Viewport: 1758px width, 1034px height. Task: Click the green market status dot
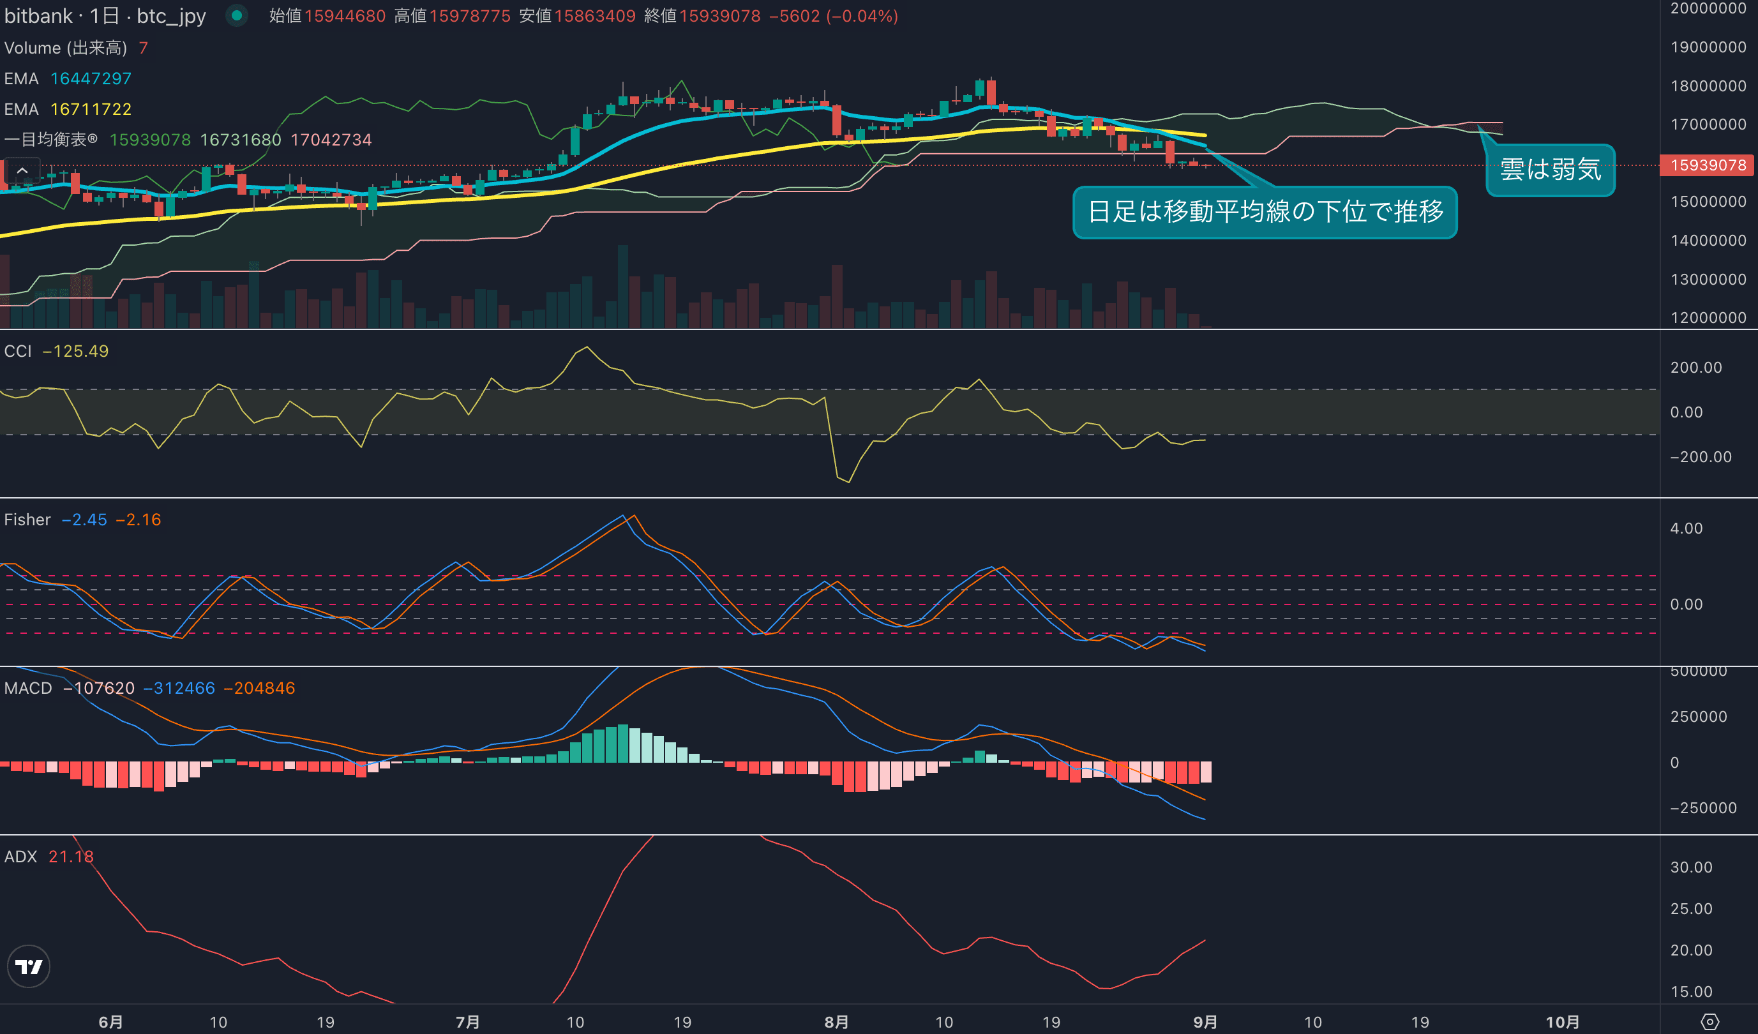(236, 15)
